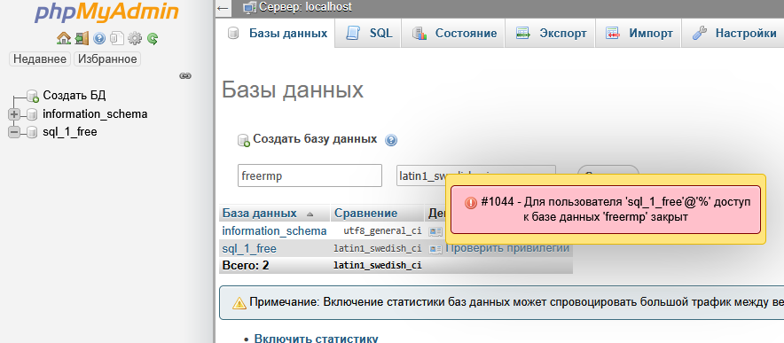Click database icon beside information_schema in tree
The height and width of the screenshot is (343, 784).
pyautogui.click(x=32, y=114)
